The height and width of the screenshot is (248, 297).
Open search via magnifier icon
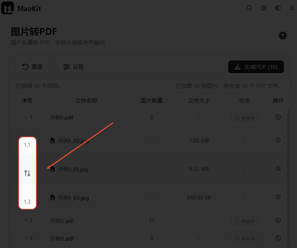coord(249,8)
